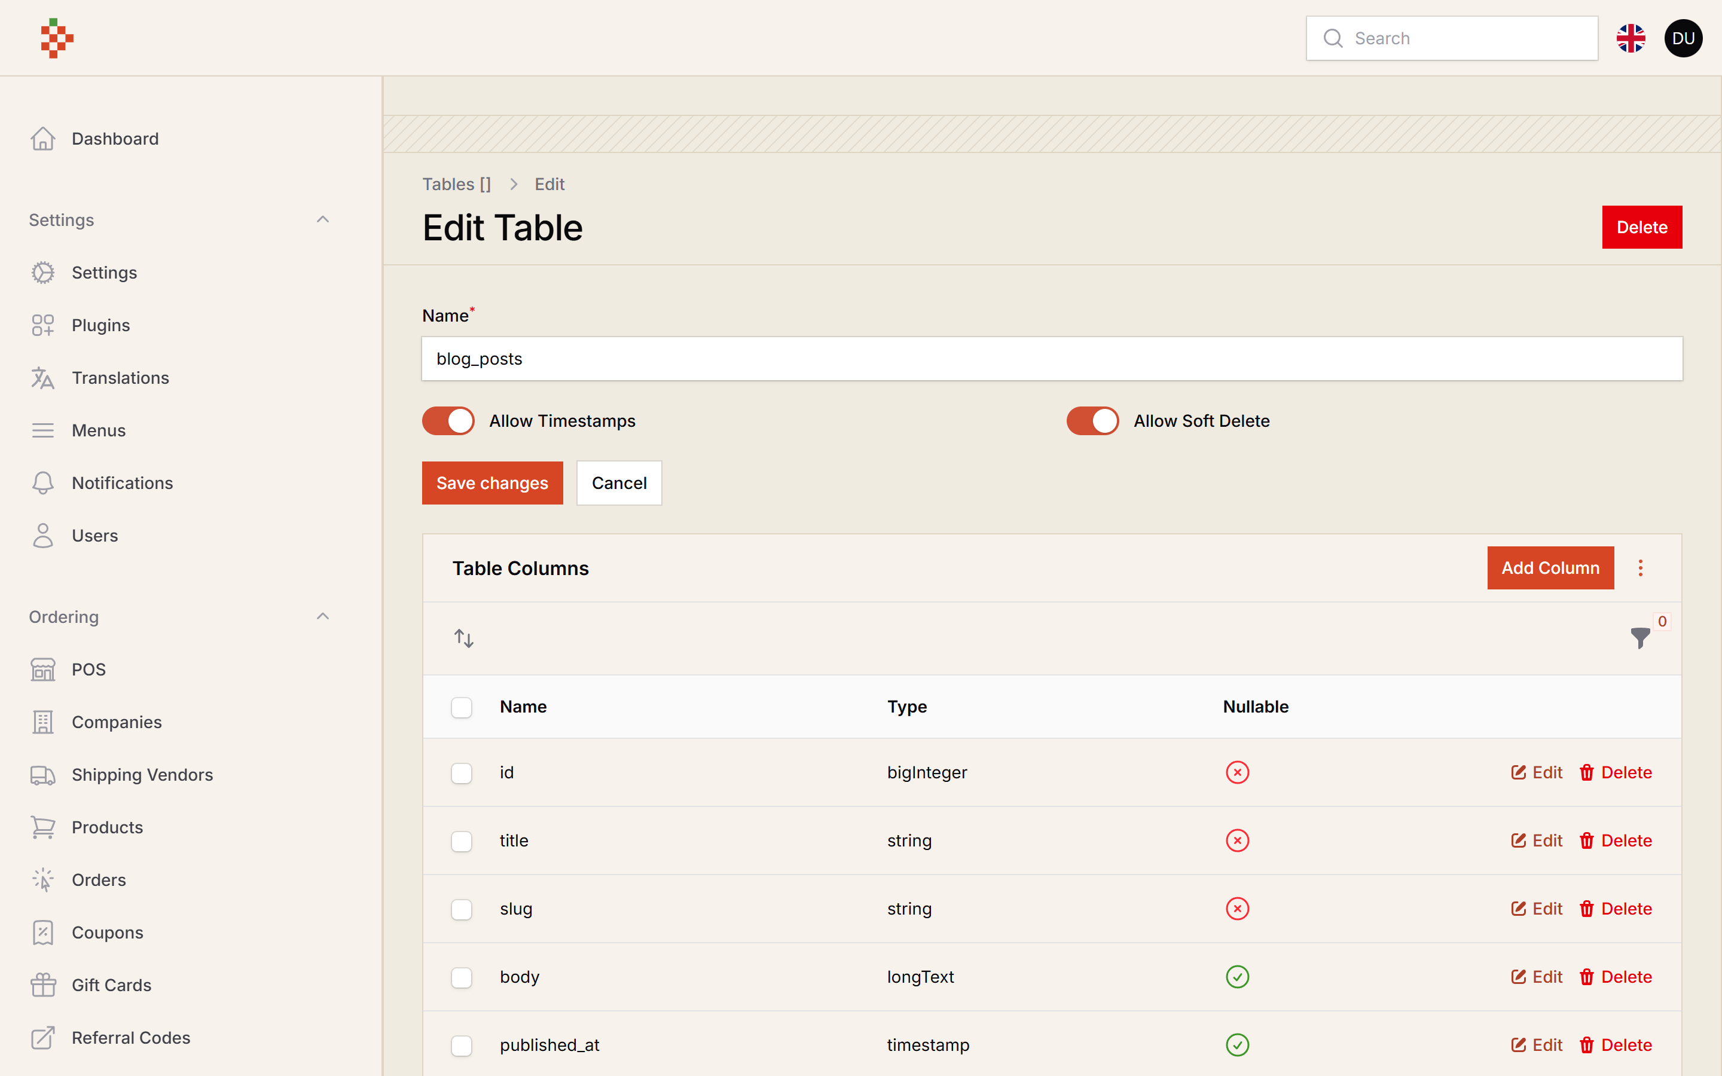This screenshot has width=1722, height=1076.
Task: Open Dashboard in the sidebar
Action: point(115,139)
